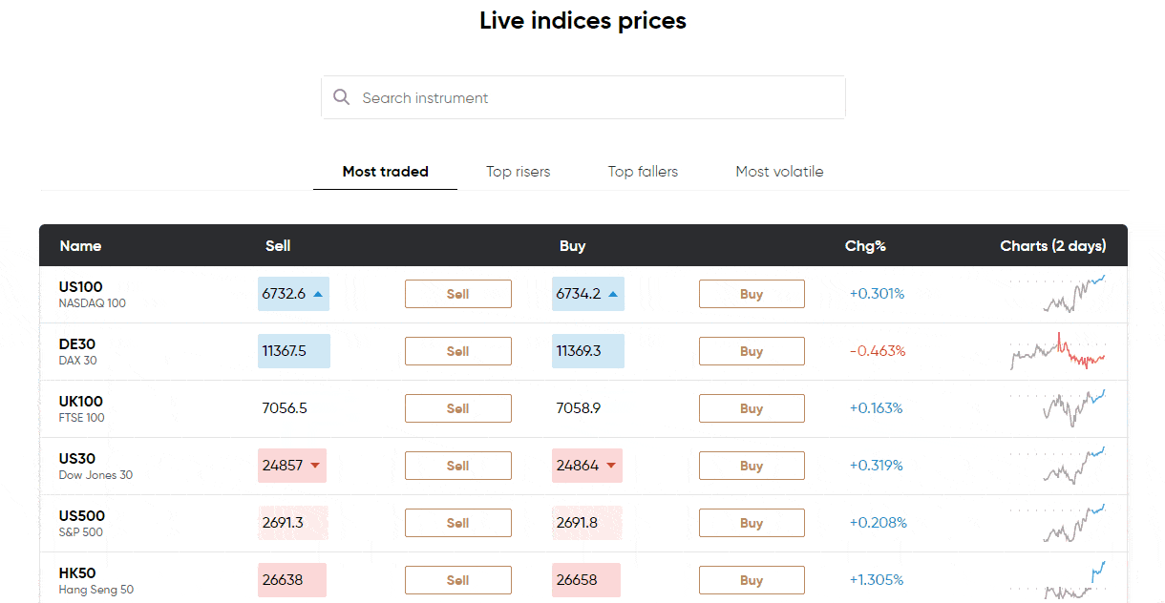Click the Name column header
The image size is (1165, 603).
click(x=80, y=246)
